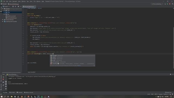174x98 pixels.
Task: Click the Windows taskbar search icon
Action: point(5,97)
